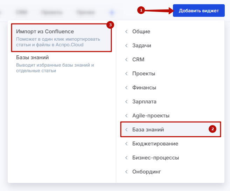Expand Agile-проекты using its chevron
This screenshot has width=230, height=191.
coord(126,116)
